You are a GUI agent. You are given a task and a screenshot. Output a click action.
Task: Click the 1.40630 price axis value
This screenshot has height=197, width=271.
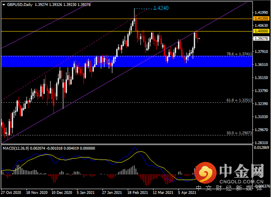tap(261, 25)
